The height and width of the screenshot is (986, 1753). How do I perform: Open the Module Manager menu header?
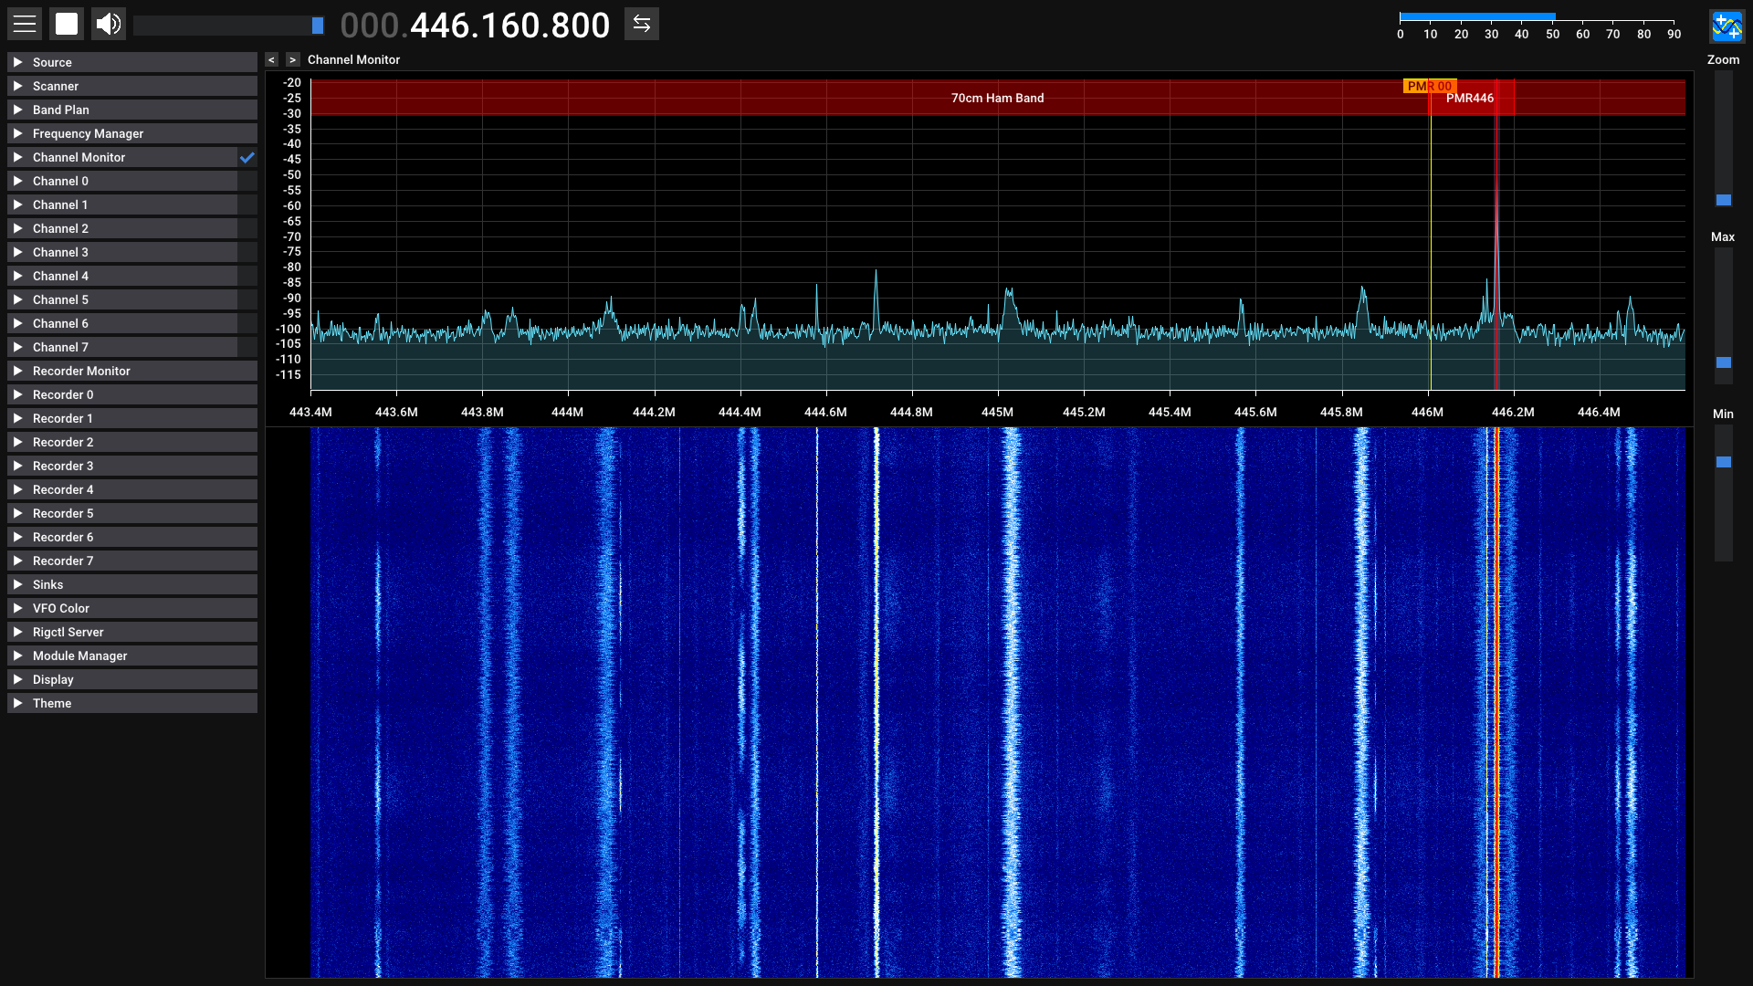click(80, 656)
